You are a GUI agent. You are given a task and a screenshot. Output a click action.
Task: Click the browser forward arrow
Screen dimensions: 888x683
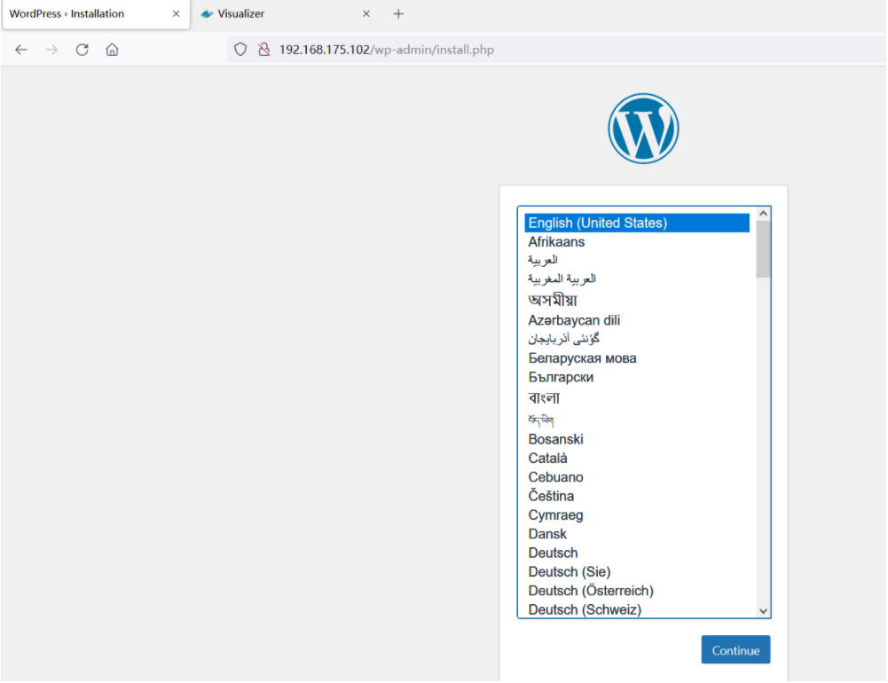51,50
